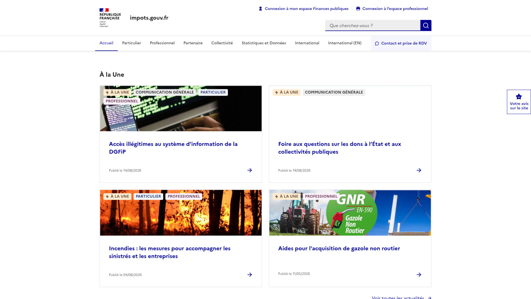Image resolution: width=531 pixels, height=299 pixels.
Task: Click the search magnifier button
Action: (x=426, y=26)
